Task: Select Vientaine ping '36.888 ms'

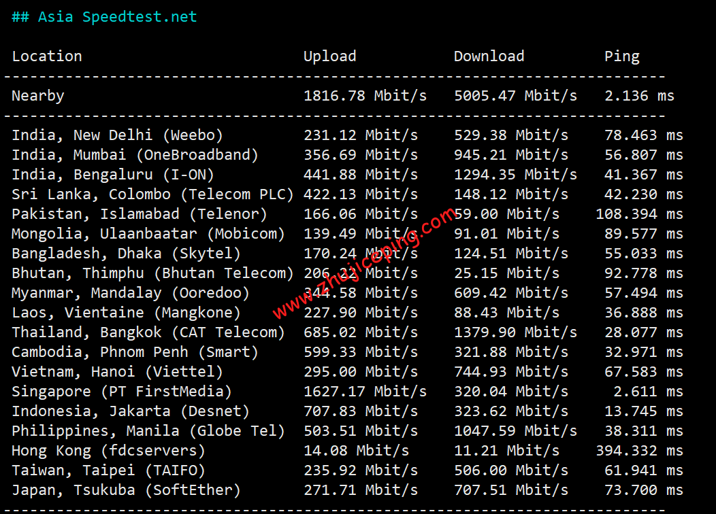Action: pyautogui.click(x=644, y=313)
